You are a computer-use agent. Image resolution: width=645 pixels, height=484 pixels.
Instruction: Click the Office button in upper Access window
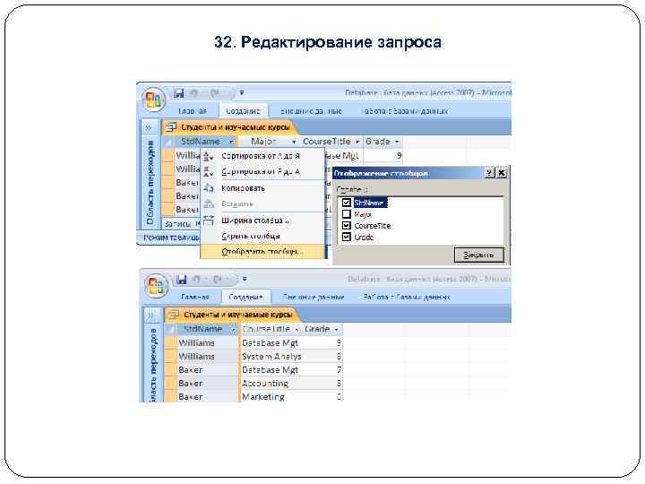click(x=153, y=100)
